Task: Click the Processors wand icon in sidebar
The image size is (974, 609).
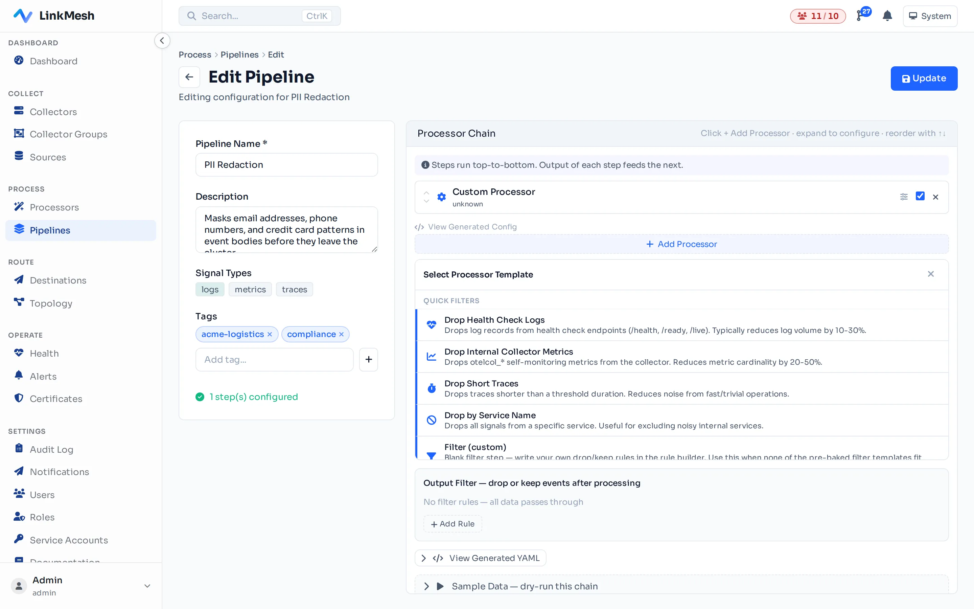Action: 19,207
